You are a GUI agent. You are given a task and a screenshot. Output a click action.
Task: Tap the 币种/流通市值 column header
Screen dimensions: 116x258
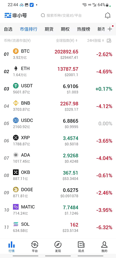[x=17, y=40]
